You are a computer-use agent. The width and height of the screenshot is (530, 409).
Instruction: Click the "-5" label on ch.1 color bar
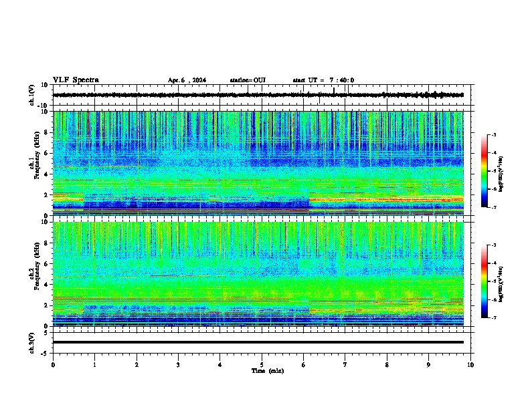[493, 171]
